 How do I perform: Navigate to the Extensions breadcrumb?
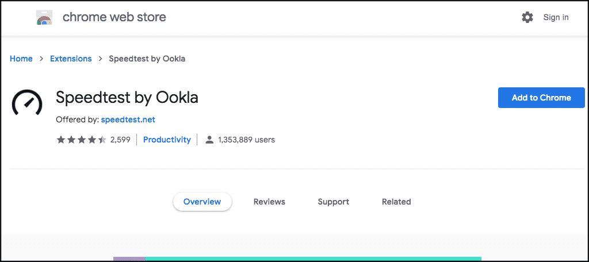point(71,59)
